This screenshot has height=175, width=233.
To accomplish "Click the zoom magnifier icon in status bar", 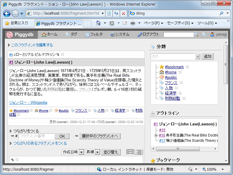I will tap(204, 169).
